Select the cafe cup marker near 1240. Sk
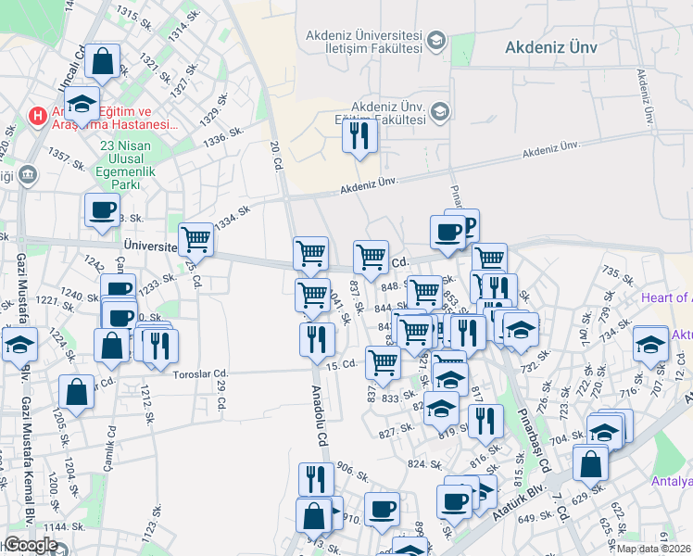Screen dimensions: 693x556 click(x=118, y=287)
